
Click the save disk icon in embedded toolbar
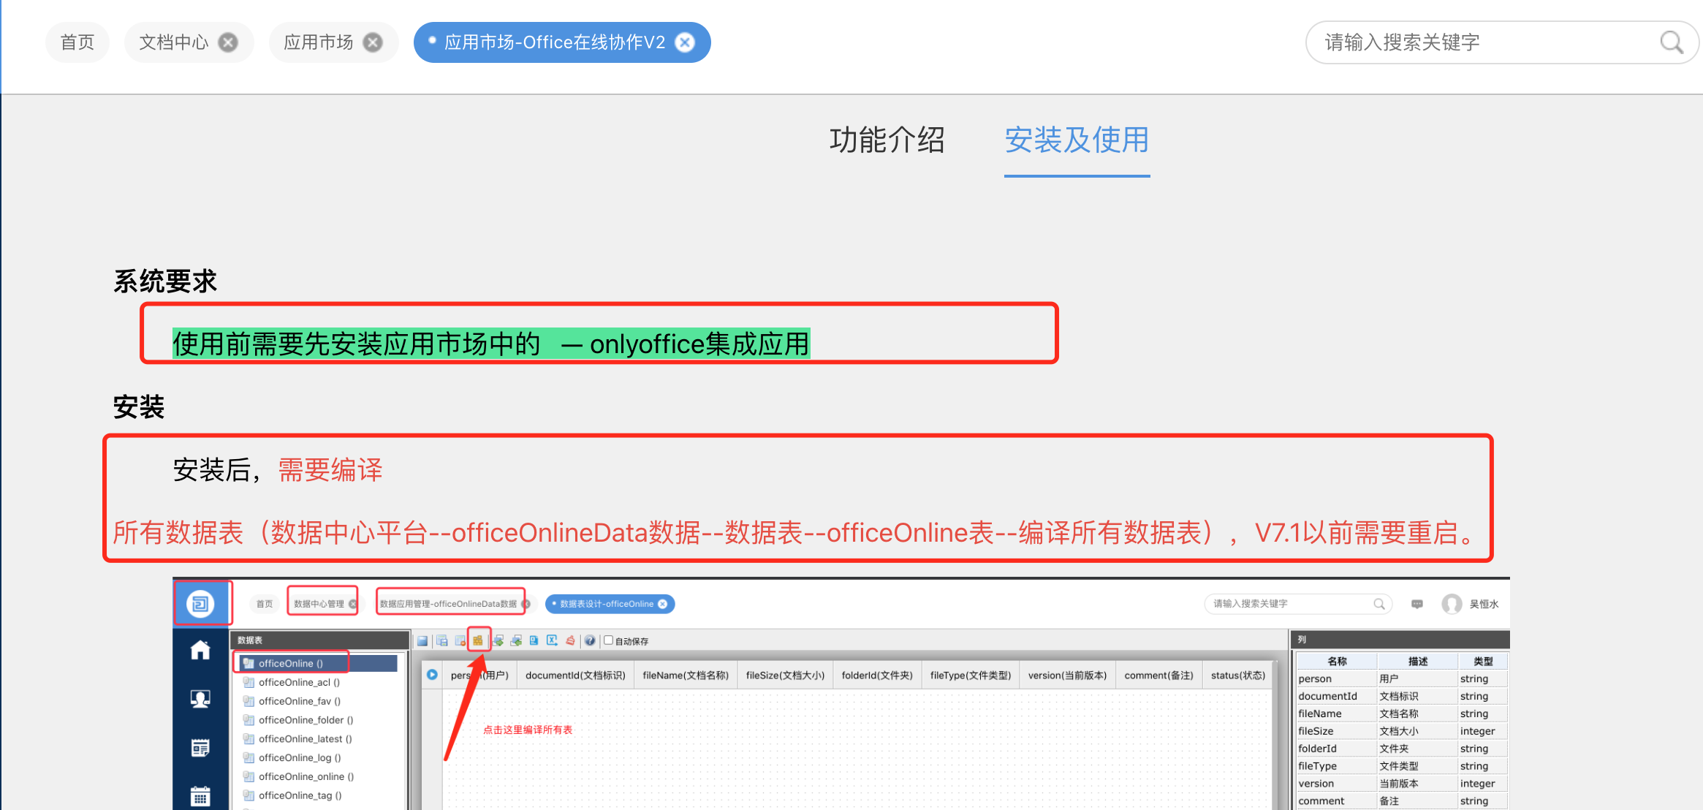click(422, 640)
